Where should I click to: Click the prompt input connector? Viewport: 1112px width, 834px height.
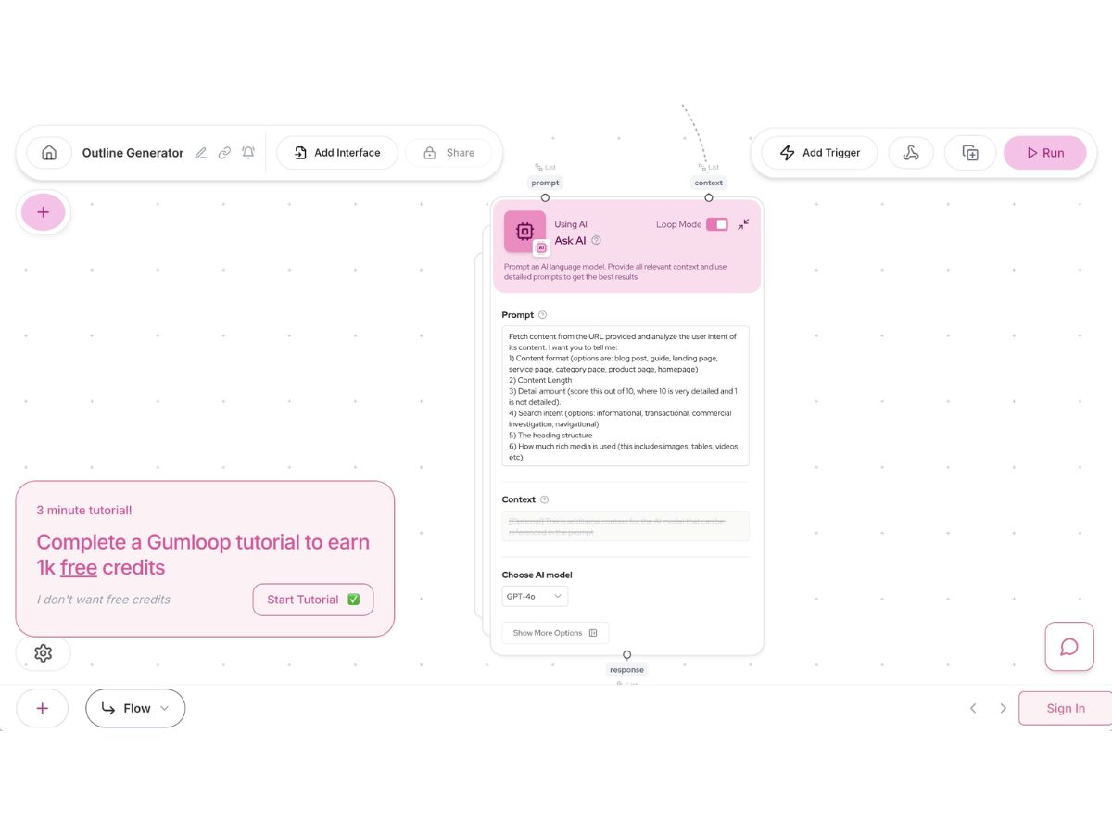[545, 197]
